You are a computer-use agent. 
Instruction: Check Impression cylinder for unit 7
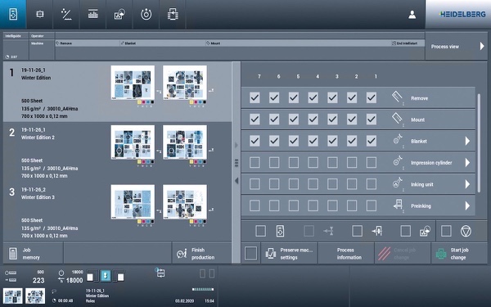pos(255,162)
